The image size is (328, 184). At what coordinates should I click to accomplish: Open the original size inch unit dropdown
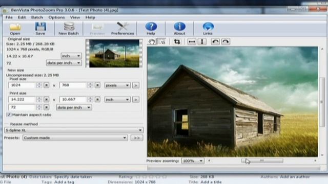coord(71,56)
